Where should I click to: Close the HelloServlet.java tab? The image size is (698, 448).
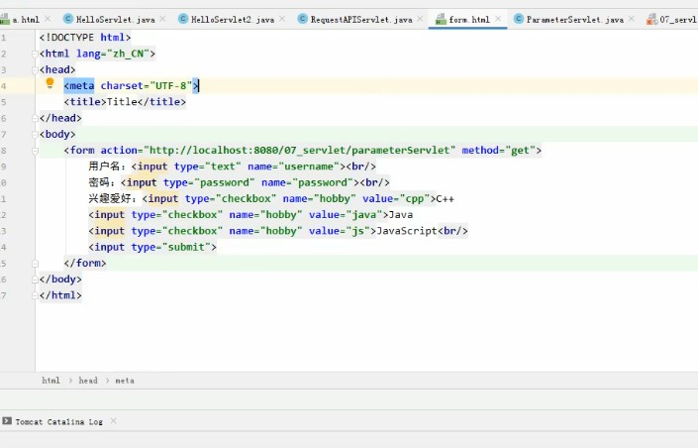pyautogui.click(x=162, y=19)
